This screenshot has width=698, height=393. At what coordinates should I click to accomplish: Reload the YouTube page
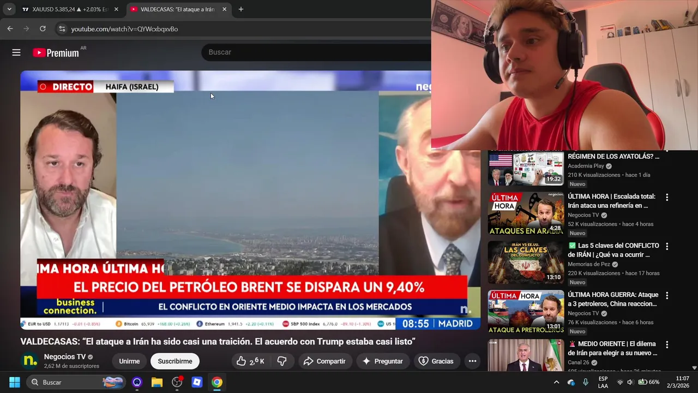43,29
